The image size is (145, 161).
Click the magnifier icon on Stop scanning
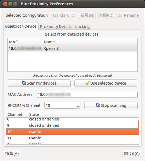click(98, 105)
